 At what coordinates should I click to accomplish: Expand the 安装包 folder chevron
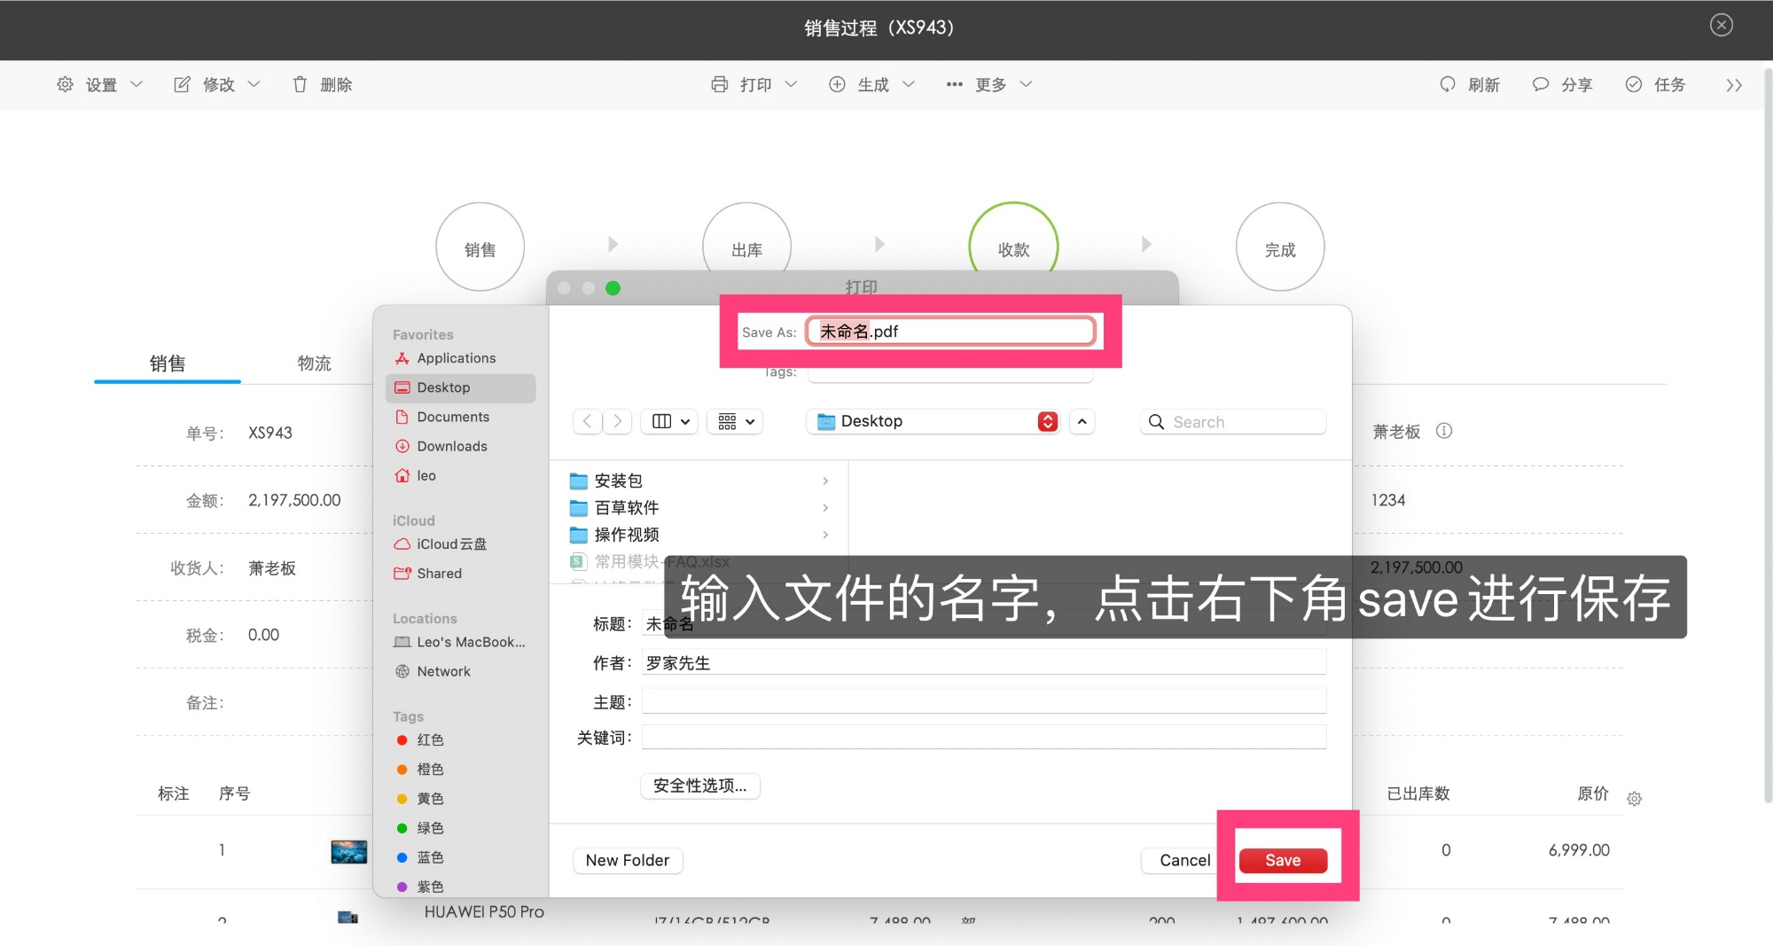[826, 481]
